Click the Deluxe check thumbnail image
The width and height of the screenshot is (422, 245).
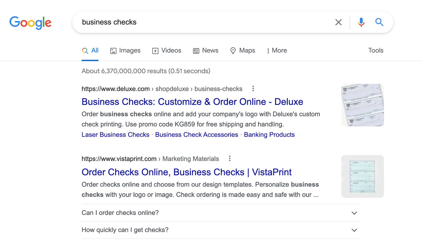pos(362,105)
